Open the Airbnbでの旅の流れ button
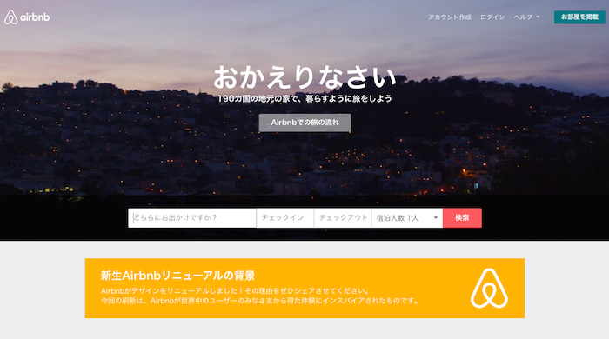609x339 pixels. tap(304, 123)
